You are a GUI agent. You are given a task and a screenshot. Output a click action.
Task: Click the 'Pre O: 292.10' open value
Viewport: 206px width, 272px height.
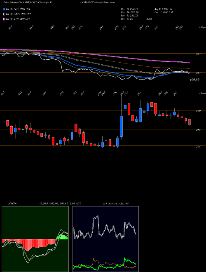pos(129,9)
